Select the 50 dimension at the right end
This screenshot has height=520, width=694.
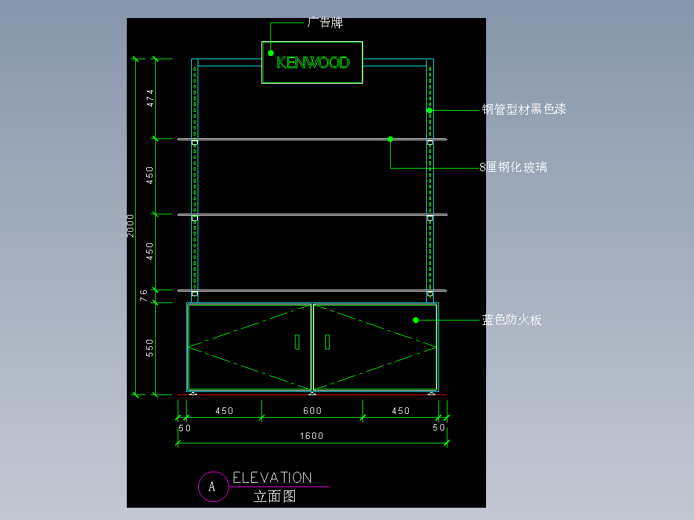[x=438, y=427]
